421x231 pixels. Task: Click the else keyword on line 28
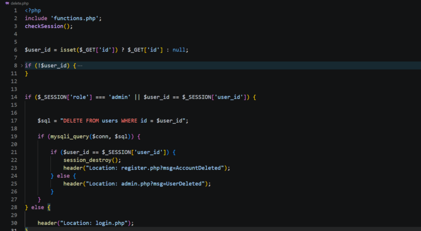[x=38, y=207]
